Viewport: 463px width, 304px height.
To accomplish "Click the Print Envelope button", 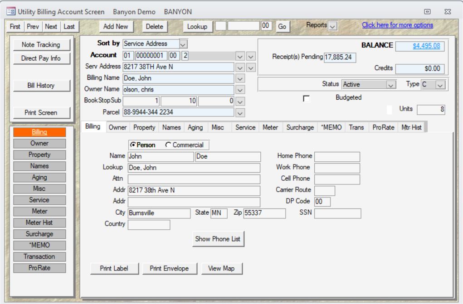I will [x=169, y=268].
